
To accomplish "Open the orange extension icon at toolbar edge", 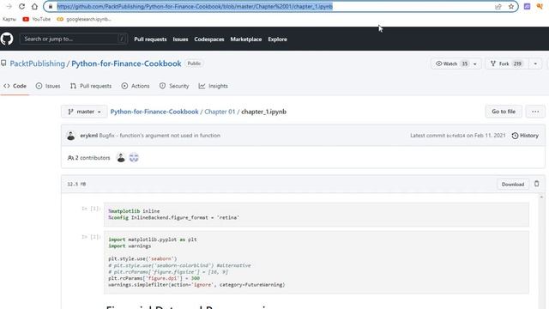I will [540, 6].
